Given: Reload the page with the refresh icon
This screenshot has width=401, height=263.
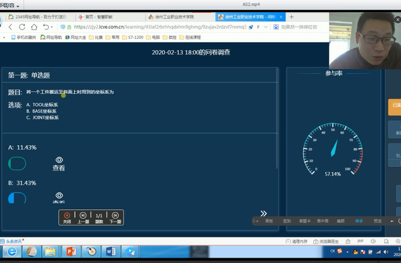Looking at the screenshot, I should click(22, 27).
